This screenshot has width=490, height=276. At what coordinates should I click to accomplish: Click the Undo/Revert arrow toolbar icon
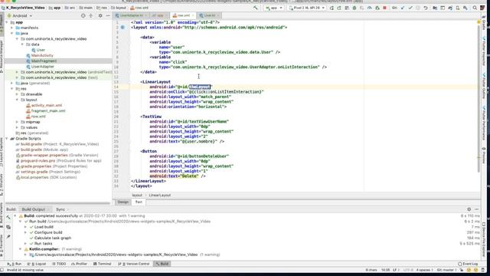426,8
